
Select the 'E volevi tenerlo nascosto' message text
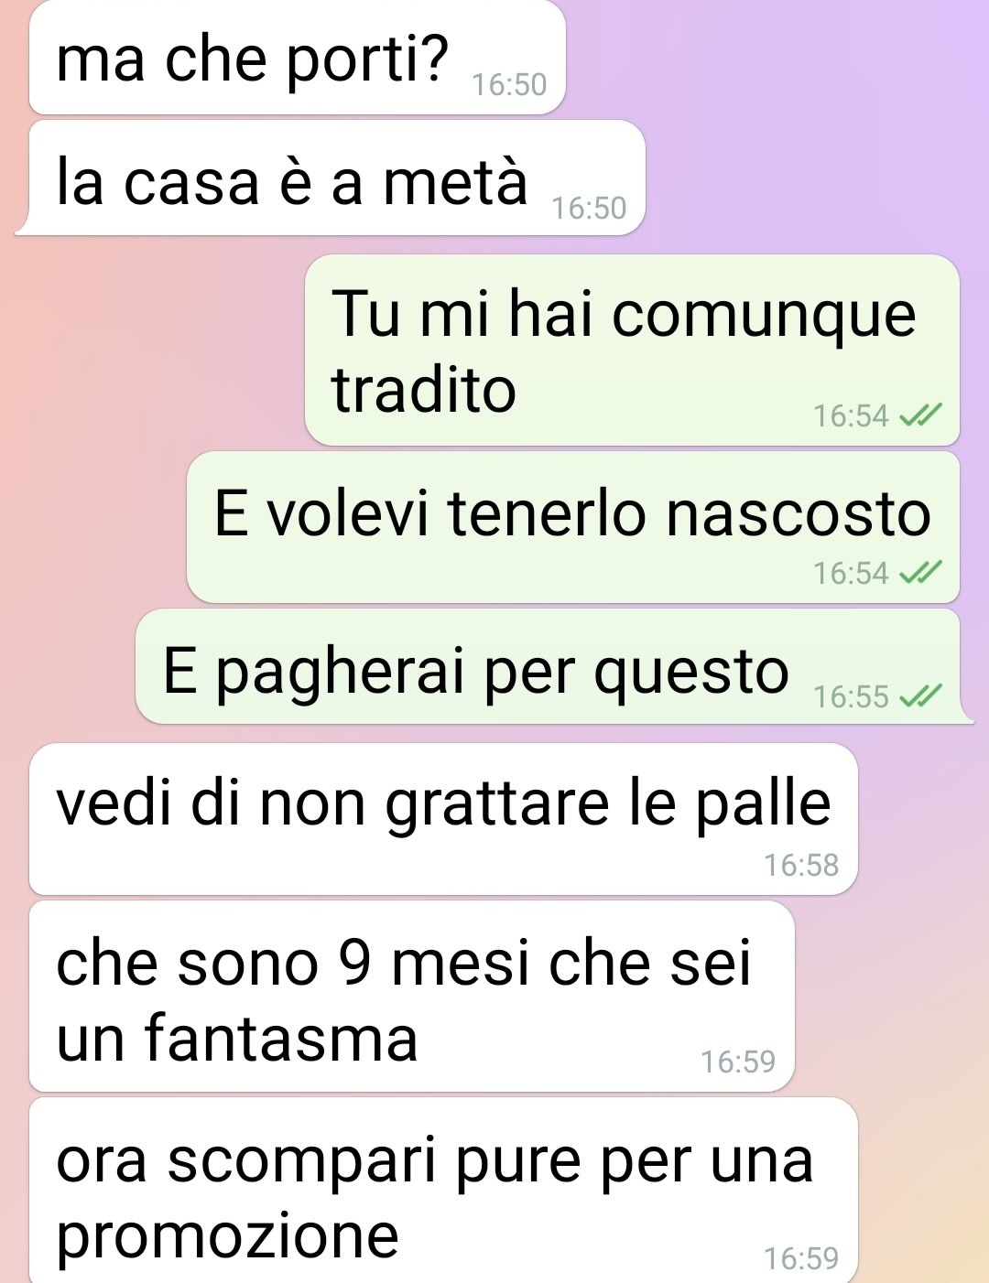point(572,513)
